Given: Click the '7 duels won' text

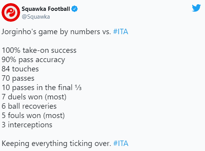Looking at the screenshot, I should pos(22,97).
